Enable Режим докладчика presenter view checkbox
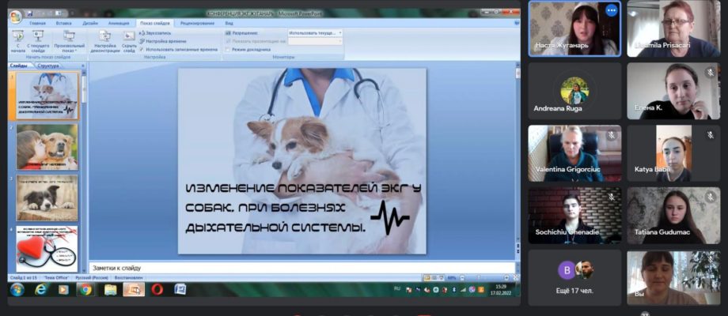728x316 pixels. (x=228, y=49)
